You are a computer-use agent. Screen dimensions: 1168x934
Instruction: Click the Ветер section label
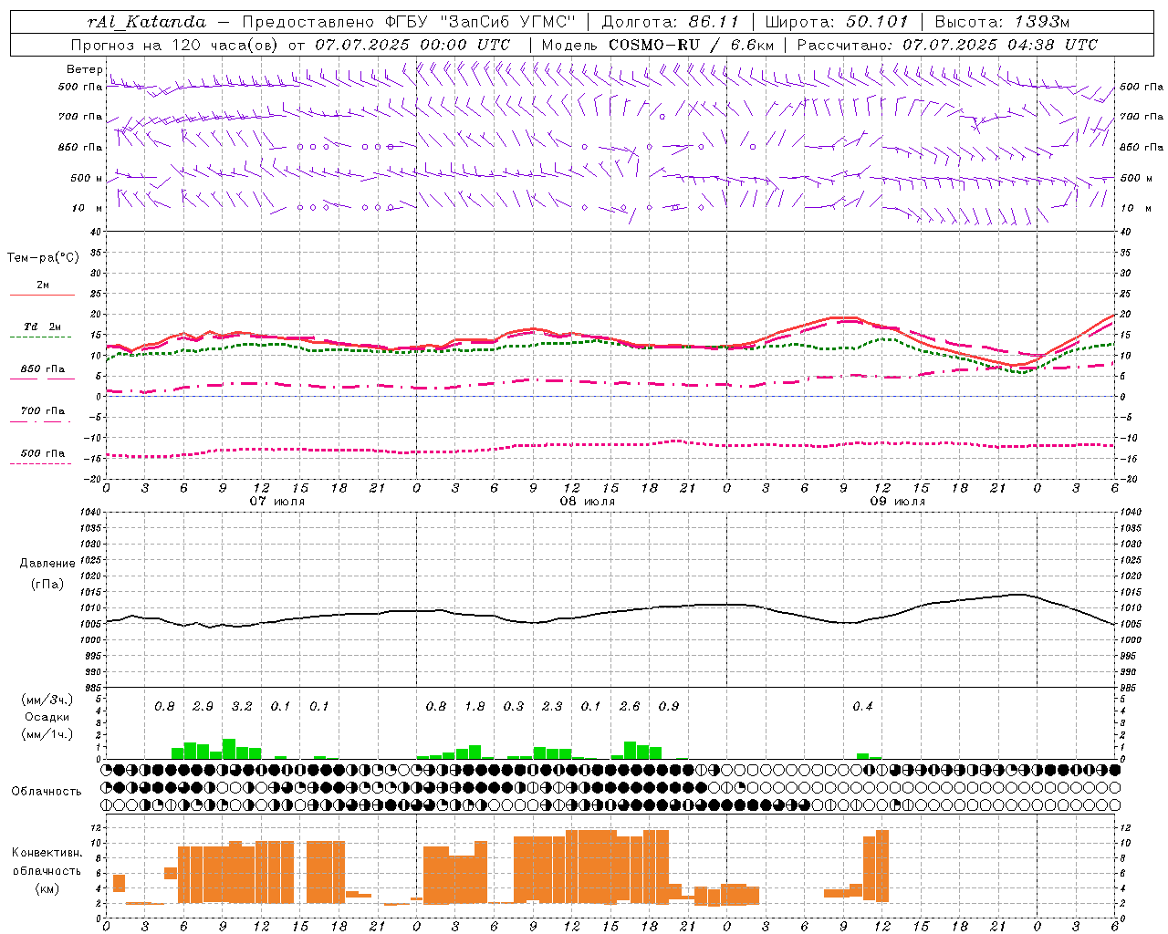tap(84, 69)
